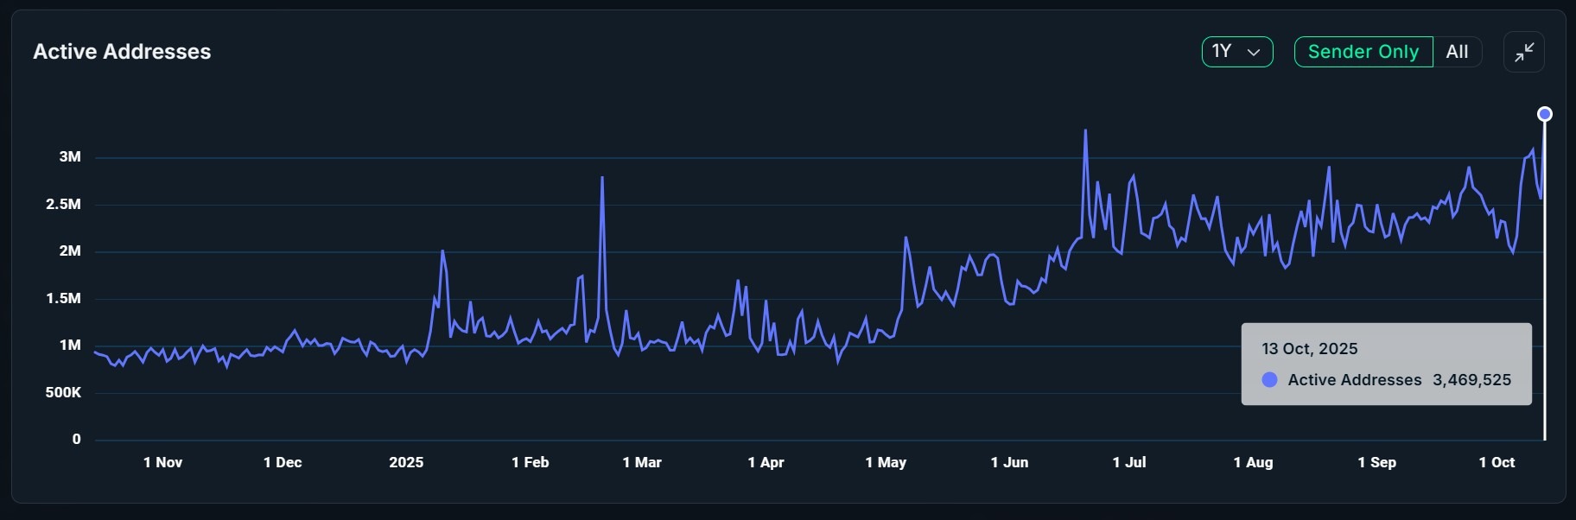Enable the Sender Only filter

coord(1363,52)
